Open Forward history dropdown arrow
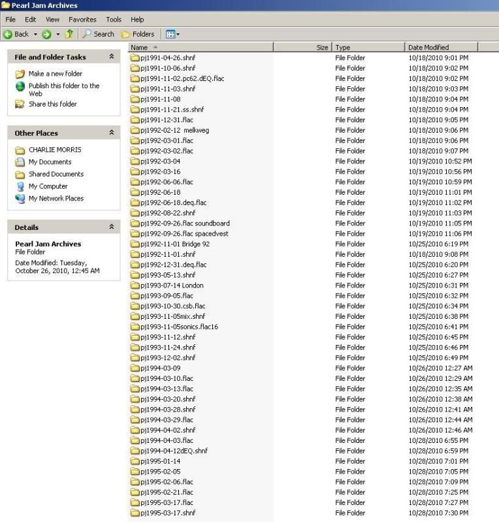 point(58,34)
